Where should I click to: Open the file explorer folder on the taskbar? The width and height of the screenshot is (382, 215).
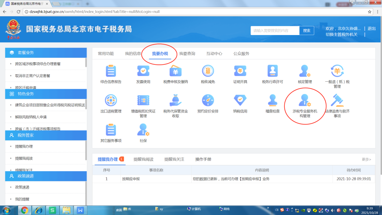pos(66,210)
